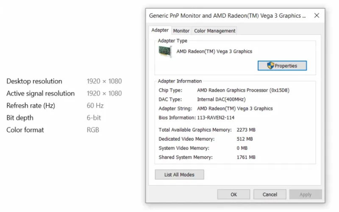Click the 'Adapter Information' group label
This screenshot has width=339, height=212.
tap(180, 81)
